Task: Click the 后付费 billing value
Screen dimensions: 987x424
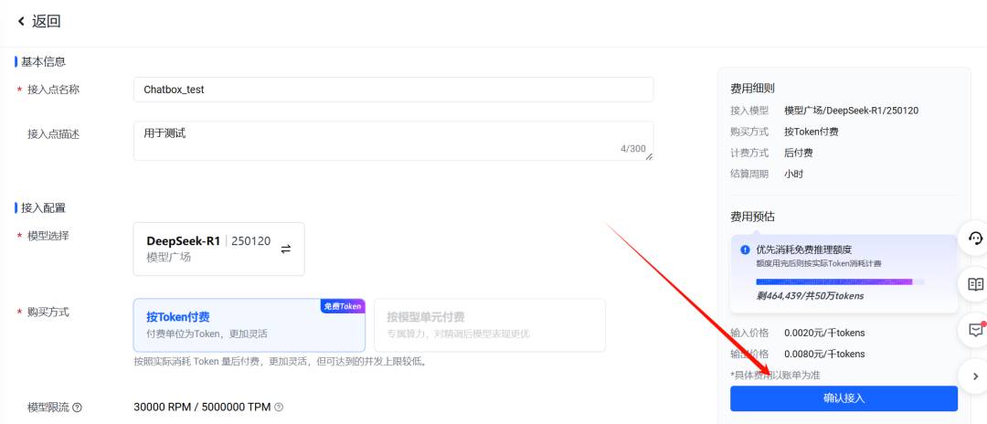Action: (x=799, y=153)
